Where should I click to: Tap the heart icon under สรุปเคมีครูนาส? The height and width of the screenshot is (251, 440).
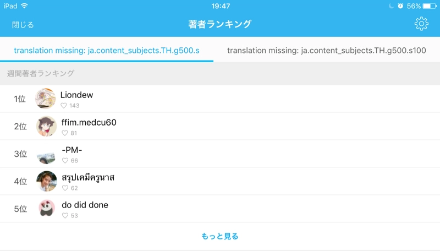(65, 188)
